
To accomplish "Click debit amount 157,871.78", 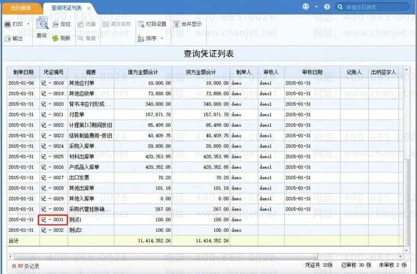I will [158, 115].
